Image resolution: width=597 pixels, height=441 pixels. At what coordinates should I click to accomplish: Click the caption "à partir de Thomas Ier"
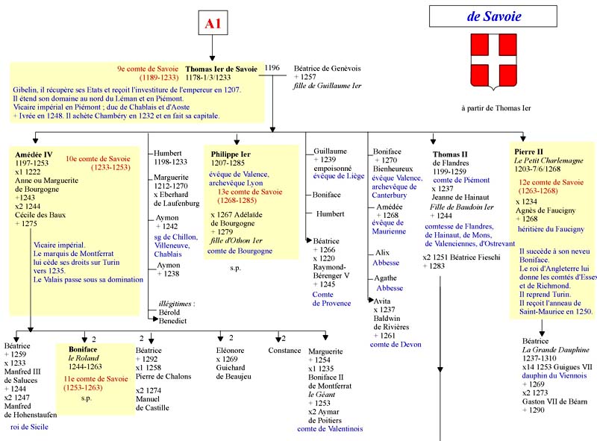pos(496,108)
